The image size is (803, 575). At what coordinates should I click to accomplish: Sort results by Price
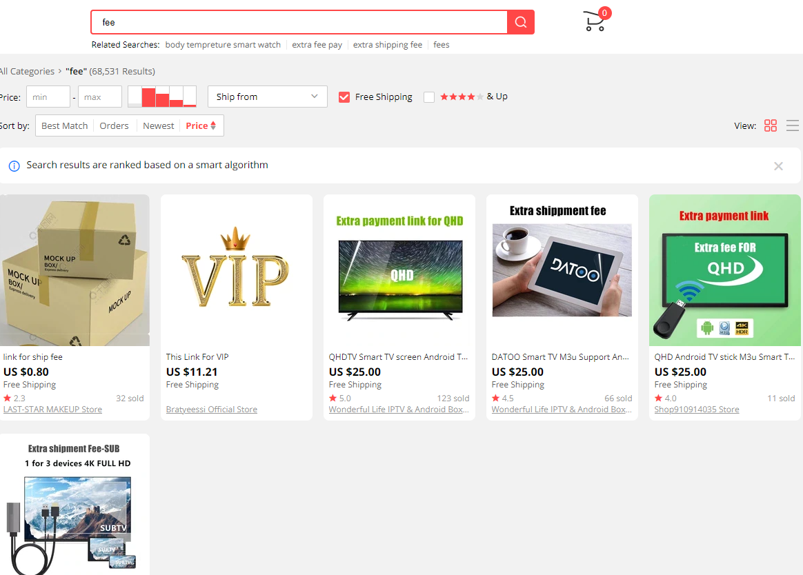click(x=201, y=126)
